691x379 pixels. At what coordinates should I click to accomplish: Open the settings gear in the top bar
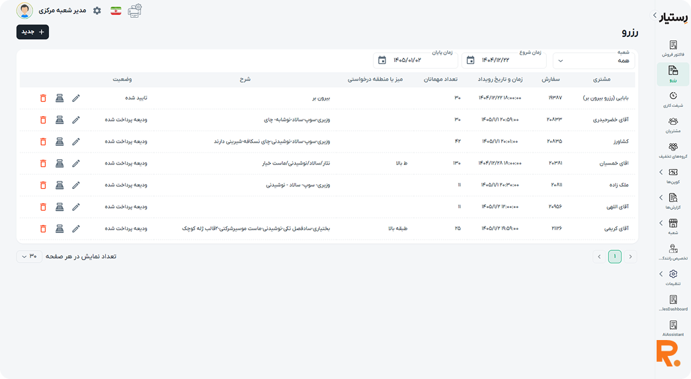97,11
